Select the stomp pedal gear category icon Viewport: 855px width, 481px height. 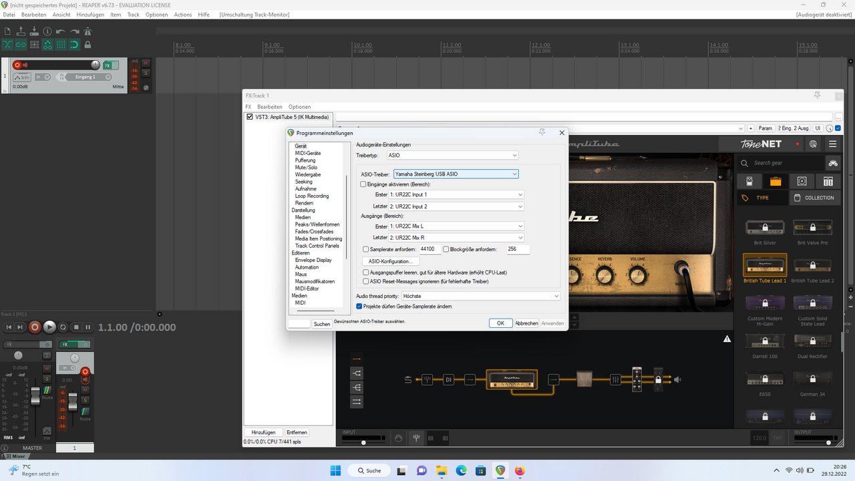click(x=749, y=181)
